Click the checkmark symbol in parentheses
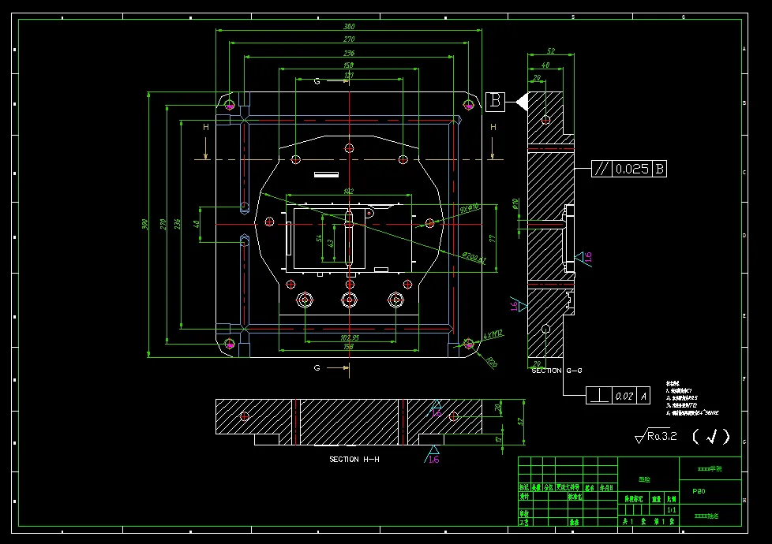 click(711, 436)
